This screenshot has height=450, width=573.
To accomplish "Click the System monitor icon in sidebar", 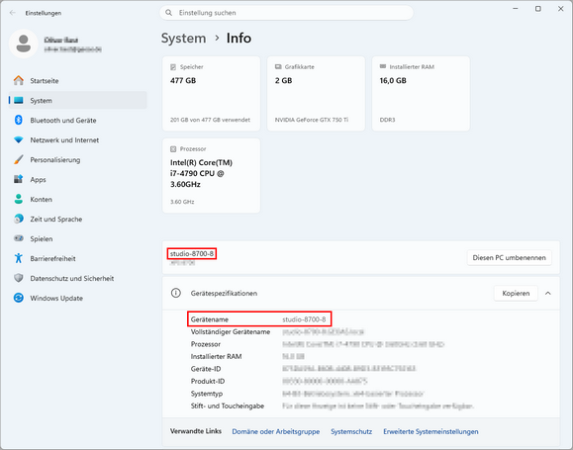I will [x=18, y=100].
